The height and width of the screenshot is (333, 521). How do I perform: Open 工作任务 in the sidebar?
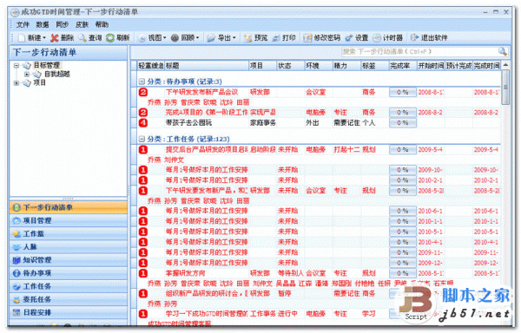click(69, 286)
